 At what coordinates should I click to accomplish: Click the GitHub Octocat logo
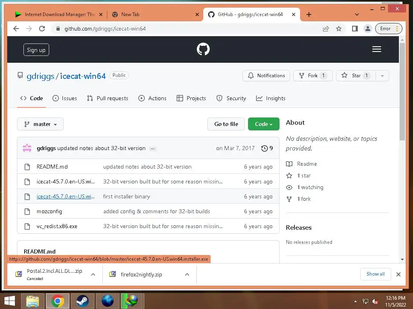click(x=203, y=49)
